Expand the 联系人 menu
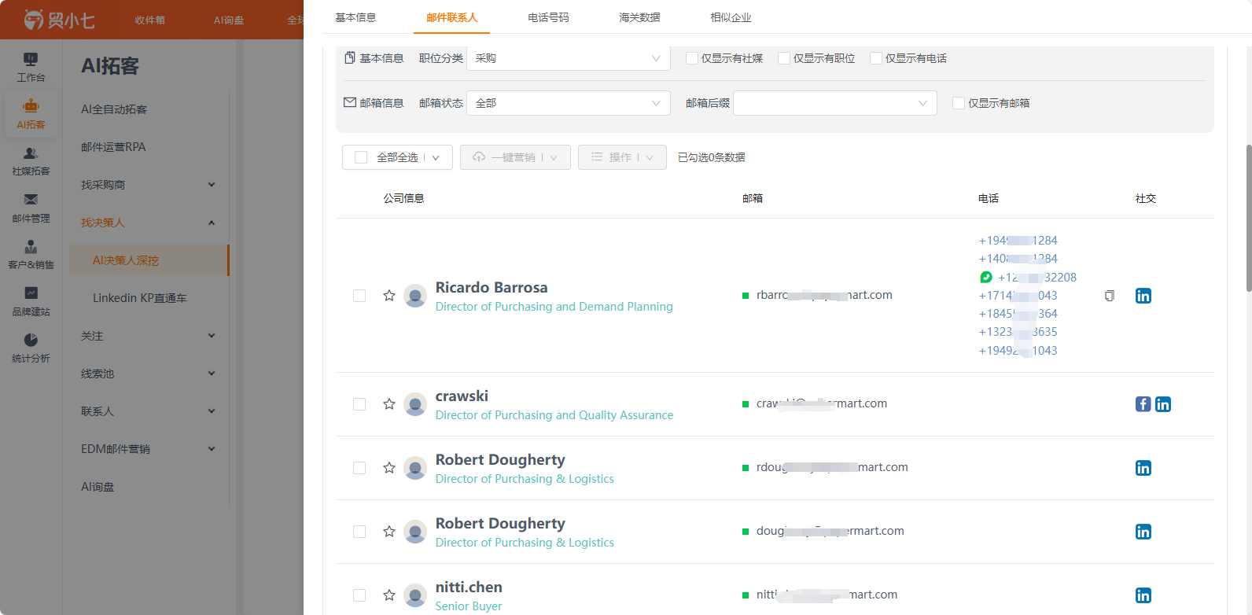 (x=148, y=411)
